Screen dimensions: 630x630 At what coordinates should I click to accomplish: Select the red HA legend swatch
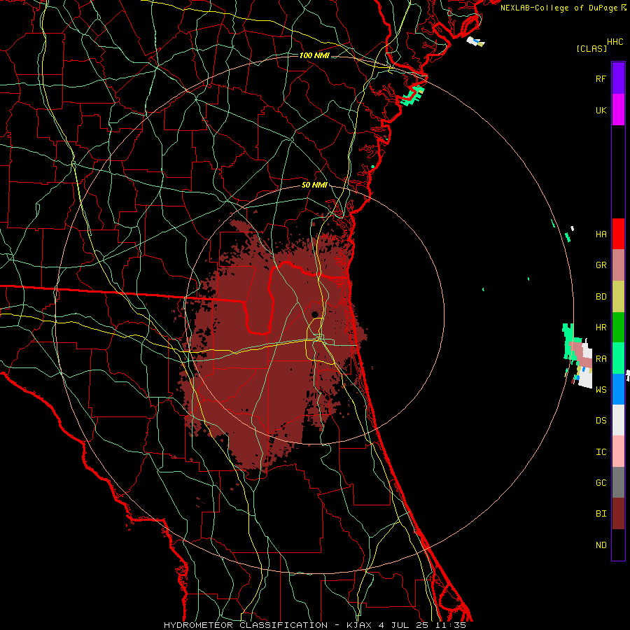(618, 234)
